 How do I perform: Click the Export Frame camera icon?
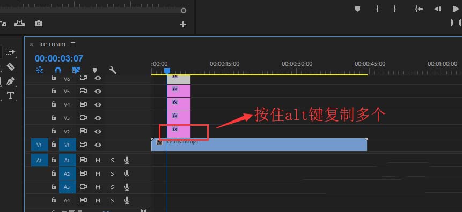[39, 24]
